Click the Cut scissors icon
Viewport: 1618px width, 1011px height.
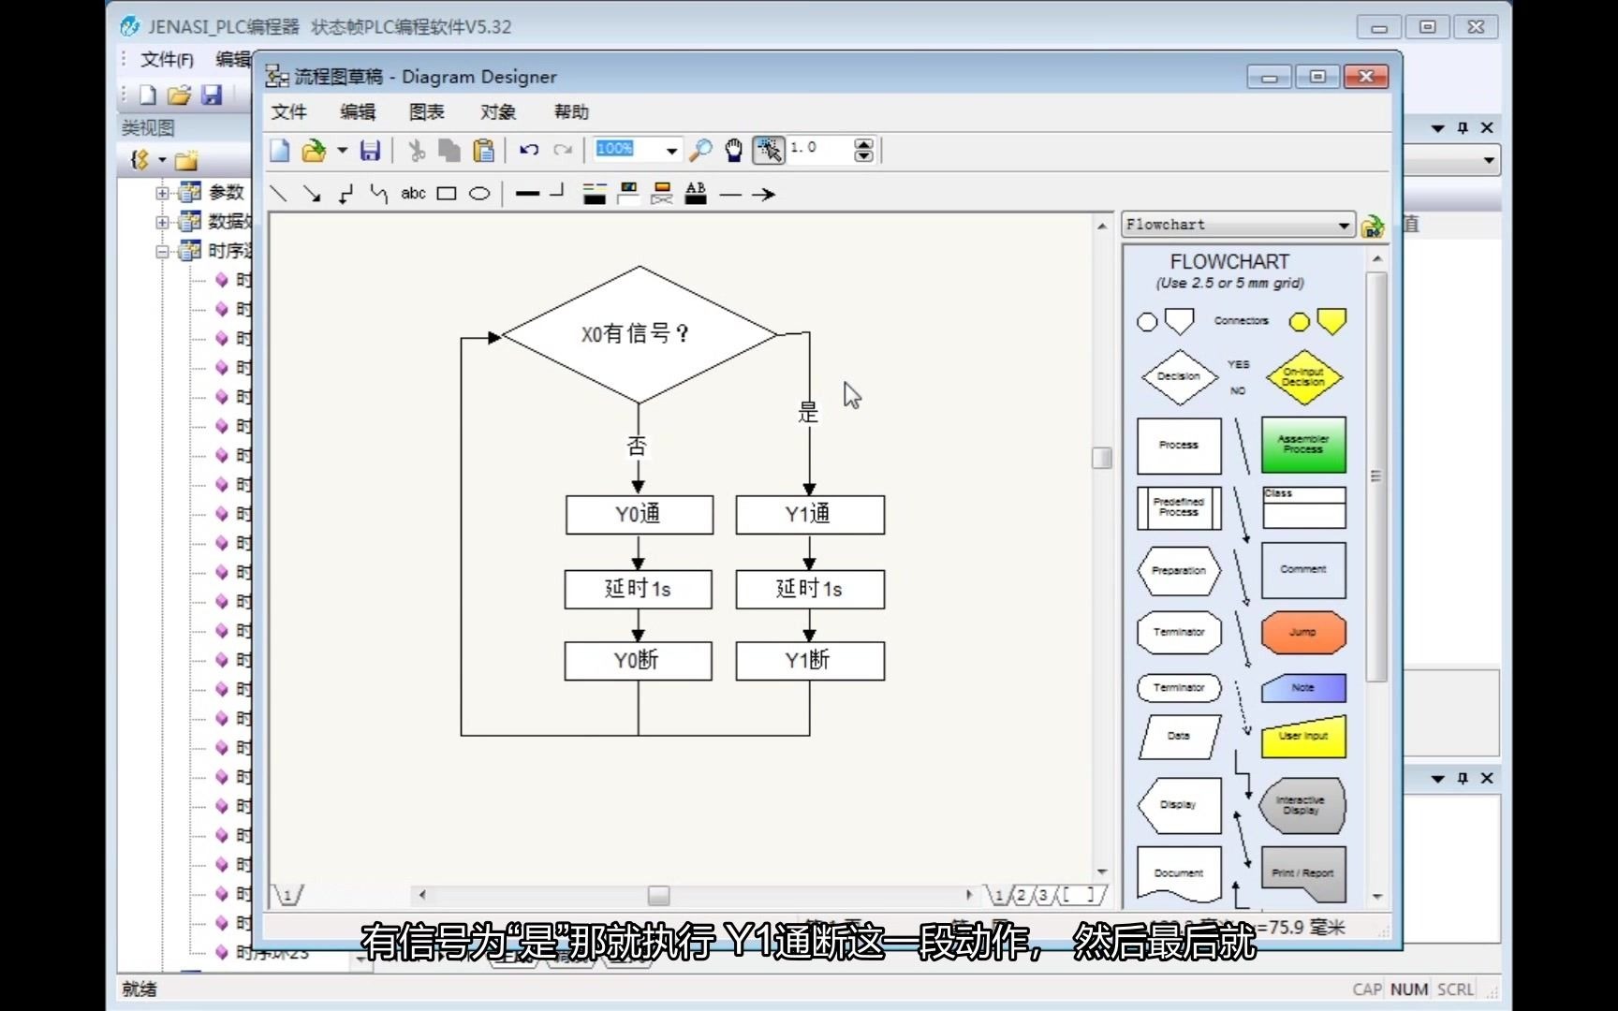click(x=417, y=150)
